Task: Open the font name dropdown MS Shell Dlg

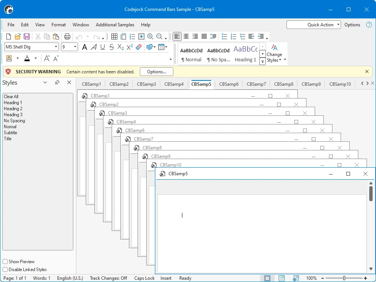Action: tap(56, 47)
